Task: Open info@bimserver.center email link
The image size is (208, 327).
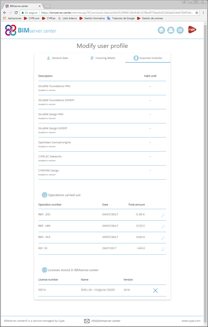Action: [x=106, y=321]
